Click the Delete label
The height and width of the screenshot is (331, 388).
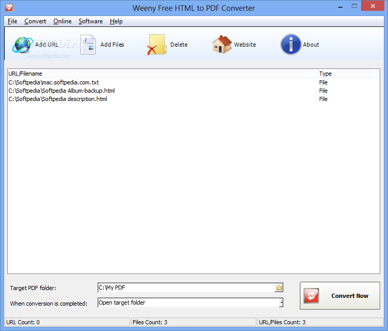pos(179,45)
